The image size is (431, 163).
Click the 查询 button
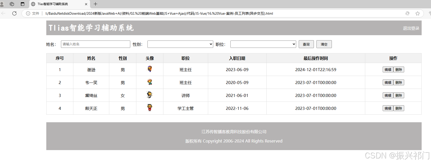(306, 44)
